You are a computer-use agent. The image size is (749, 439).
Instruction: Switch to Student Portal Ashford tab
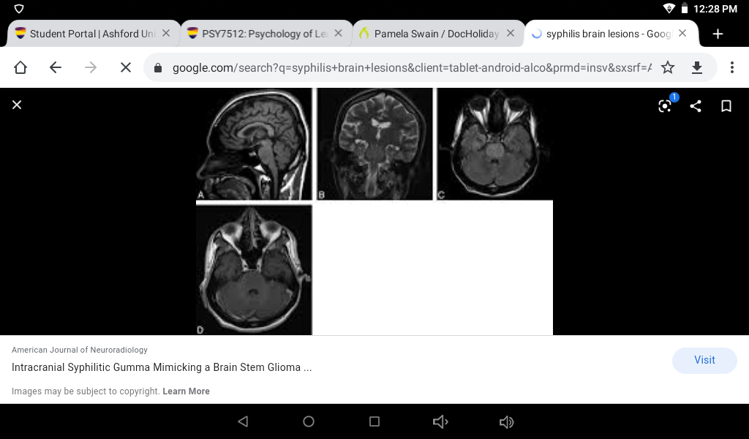[93, 34]
